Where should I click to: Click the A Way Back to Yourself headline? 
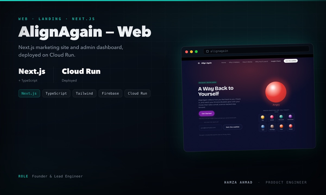pyautogui.click(x=216, y=91)
